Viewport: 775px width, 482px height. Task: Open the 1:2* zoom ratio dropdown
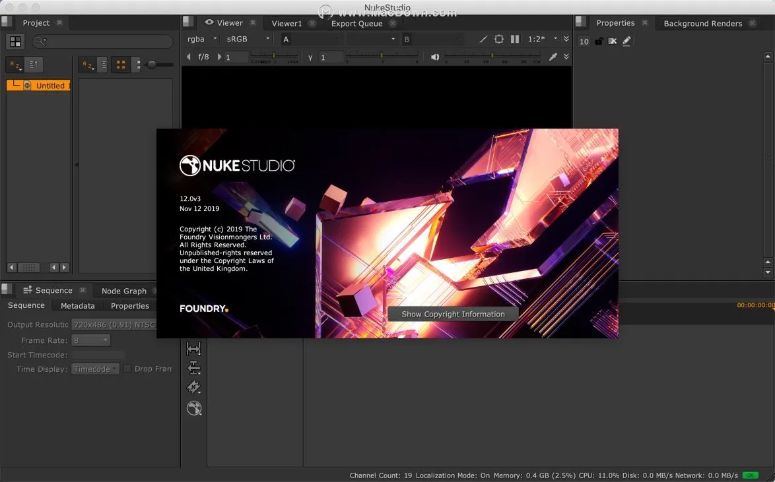[x=542, y=39]
